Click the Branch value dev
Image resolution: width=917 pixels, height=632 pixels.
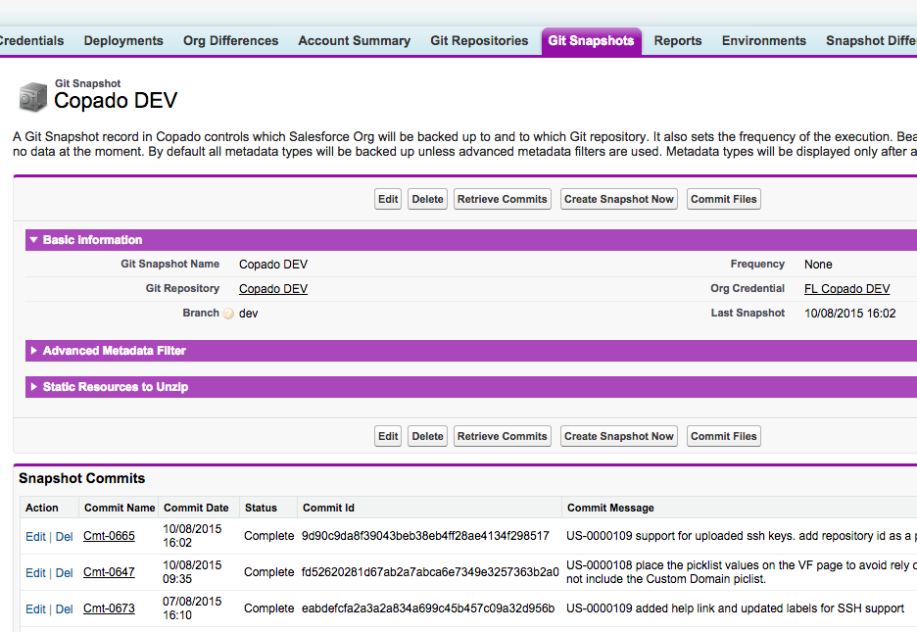click(249, 314)
